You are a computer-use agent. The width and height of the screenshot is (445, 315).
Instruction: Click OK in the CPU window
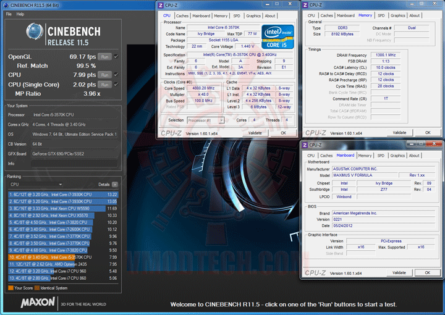283,133
